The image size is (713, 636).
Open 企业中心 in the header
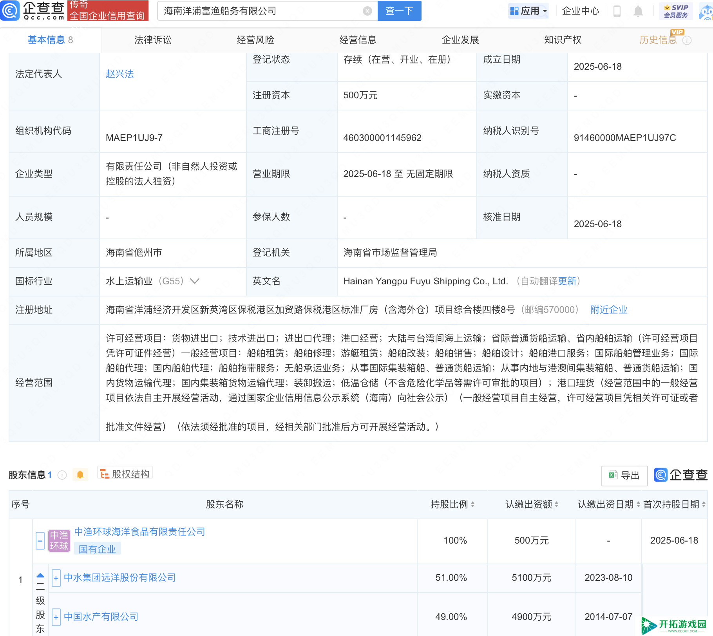581,11
